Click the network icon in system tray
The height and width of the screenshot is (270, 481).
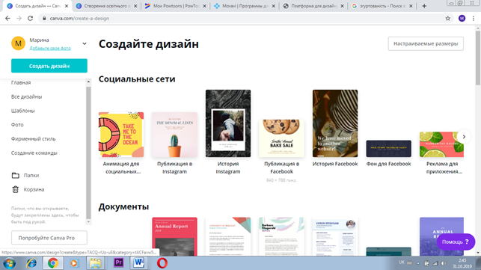pos(435,263)
